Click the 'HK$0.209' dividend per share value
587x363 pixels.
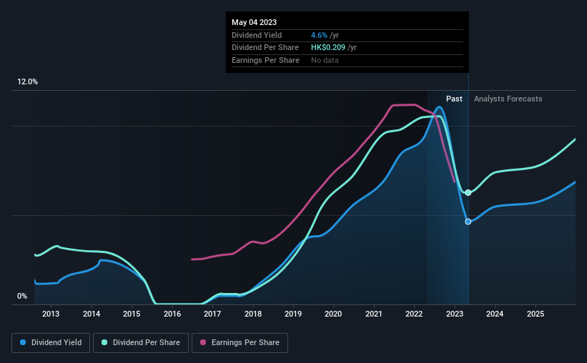pos(328,48)
